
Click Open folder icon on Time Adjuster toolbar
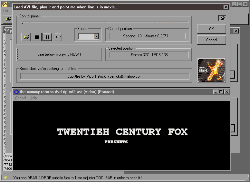(8, 19)
